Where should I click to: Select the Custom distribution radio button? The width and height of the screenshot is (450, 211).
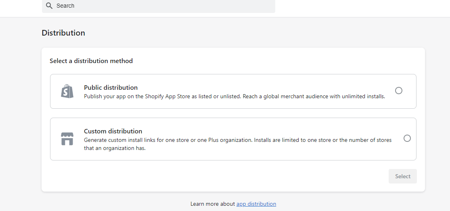407,138
